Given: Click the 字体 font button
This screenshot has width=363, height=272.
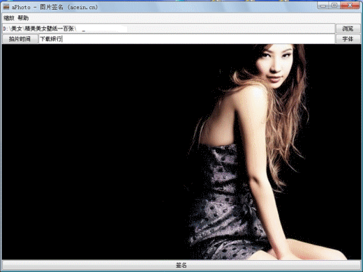Looking at the screenshot, I should click(348, 39).
